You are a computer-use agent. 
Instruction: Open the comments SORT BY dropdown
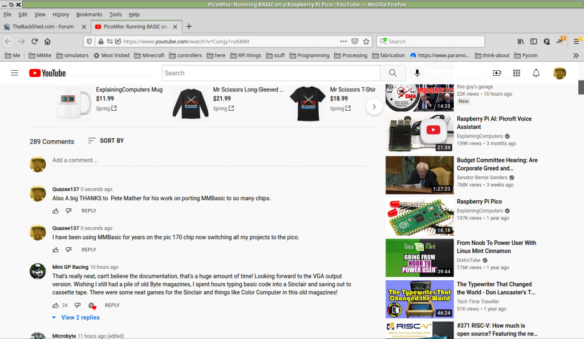pyautogui.click(x=106, y=140)
